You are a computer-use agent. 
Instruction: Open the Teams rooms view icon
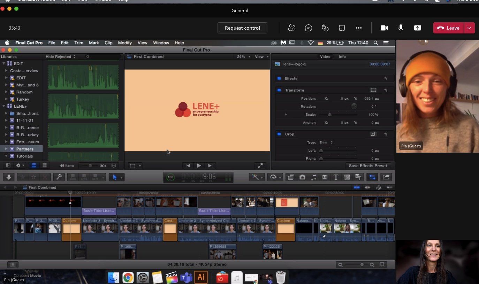(x=342, y=28)
